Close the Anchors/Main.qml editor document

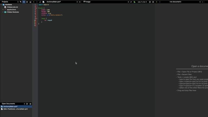(80, 2)
